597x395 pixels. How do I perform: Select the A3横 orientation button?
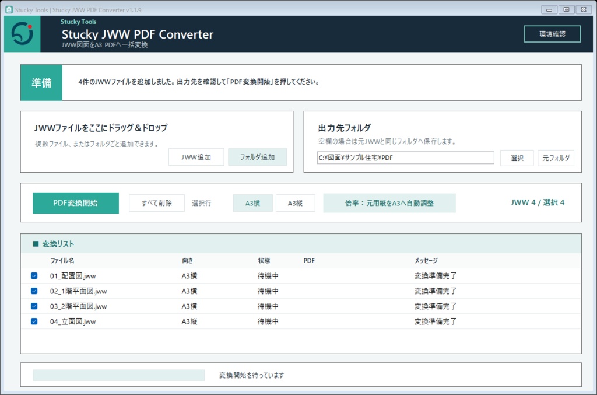[253, 203]
